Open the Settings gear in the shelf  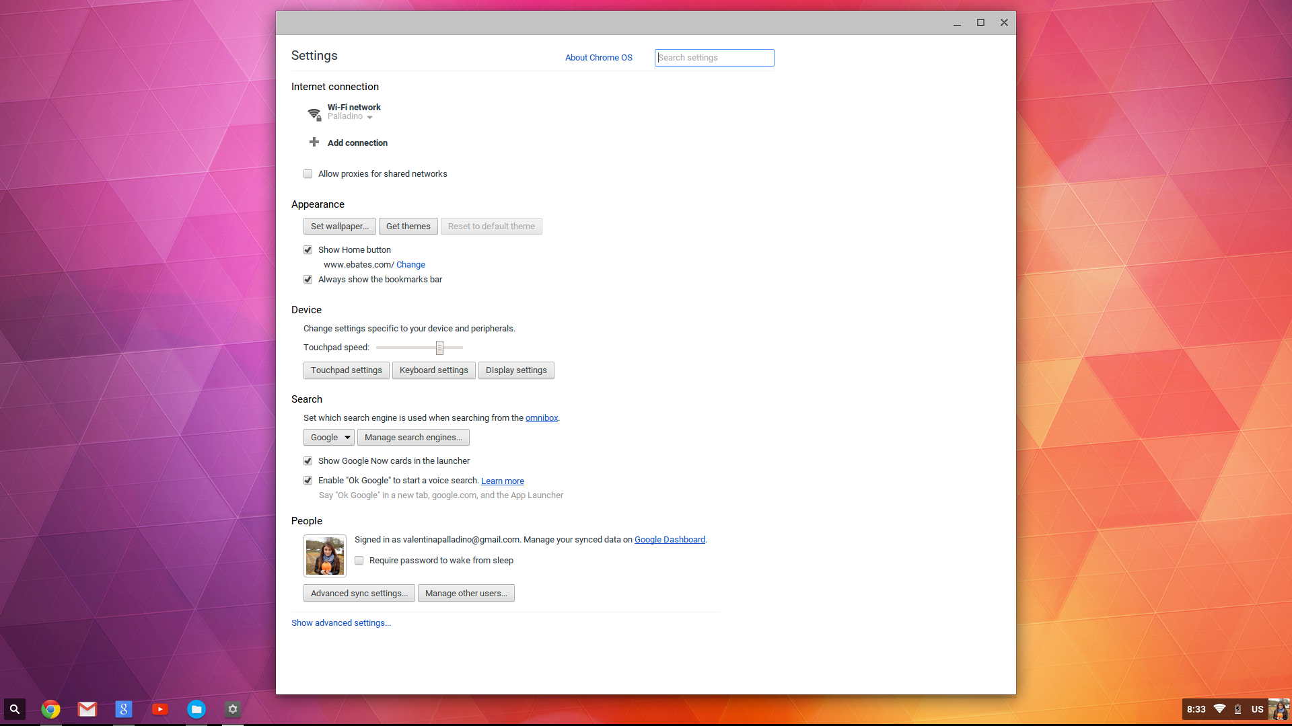pos(232,709)
